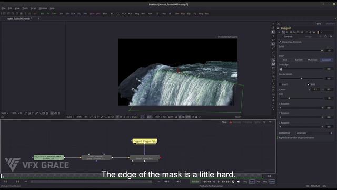
Task: Add BC tool from toolbar
Action: (x=112, y=14)
